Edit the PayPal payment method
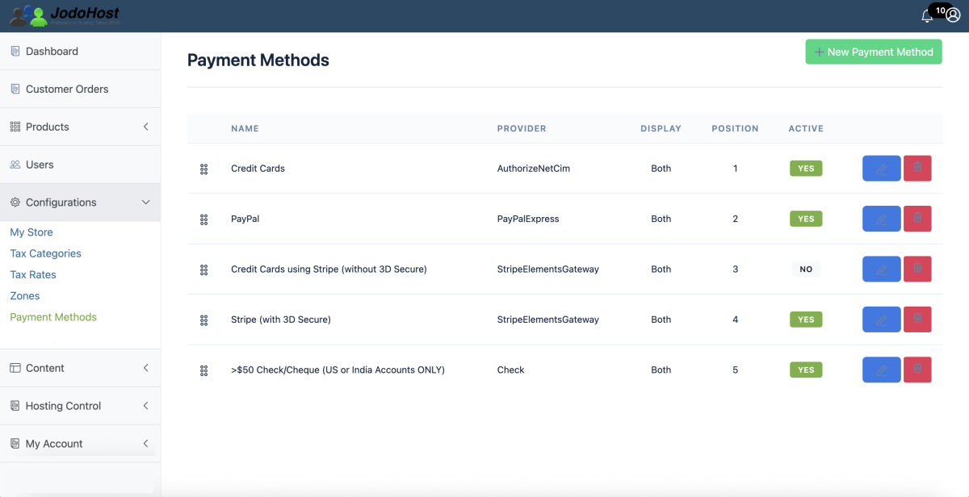This screenshot has width=969, height=497. (882, 219)
